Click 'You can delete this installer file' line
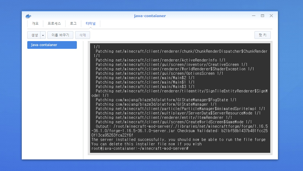The image size is (303, 171). pos(147,144)
